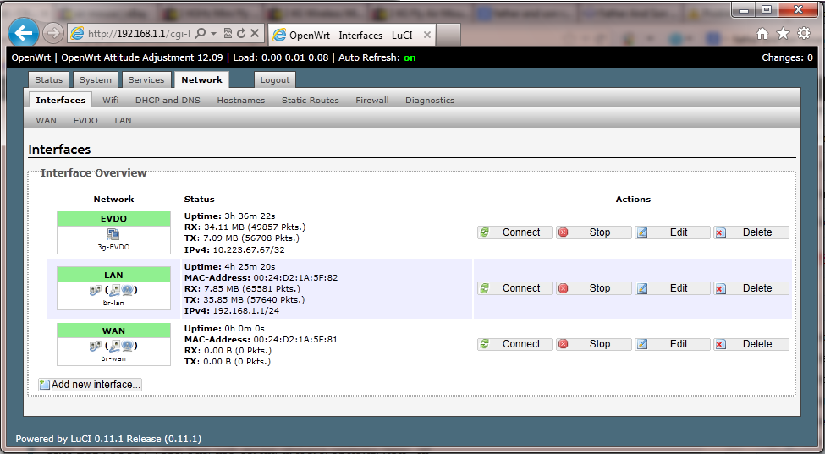Open the Hostnames sub-tab

pos(241,100)
